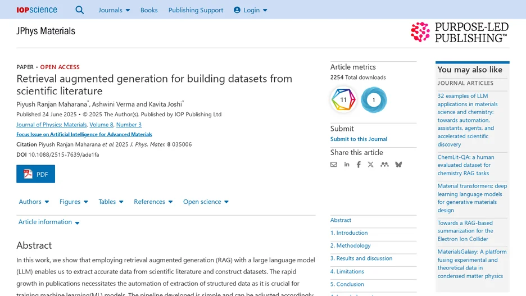Click author name Piyush Ranjan Maharana
This screenshot has width=526, height=296.
coord(52,104)
